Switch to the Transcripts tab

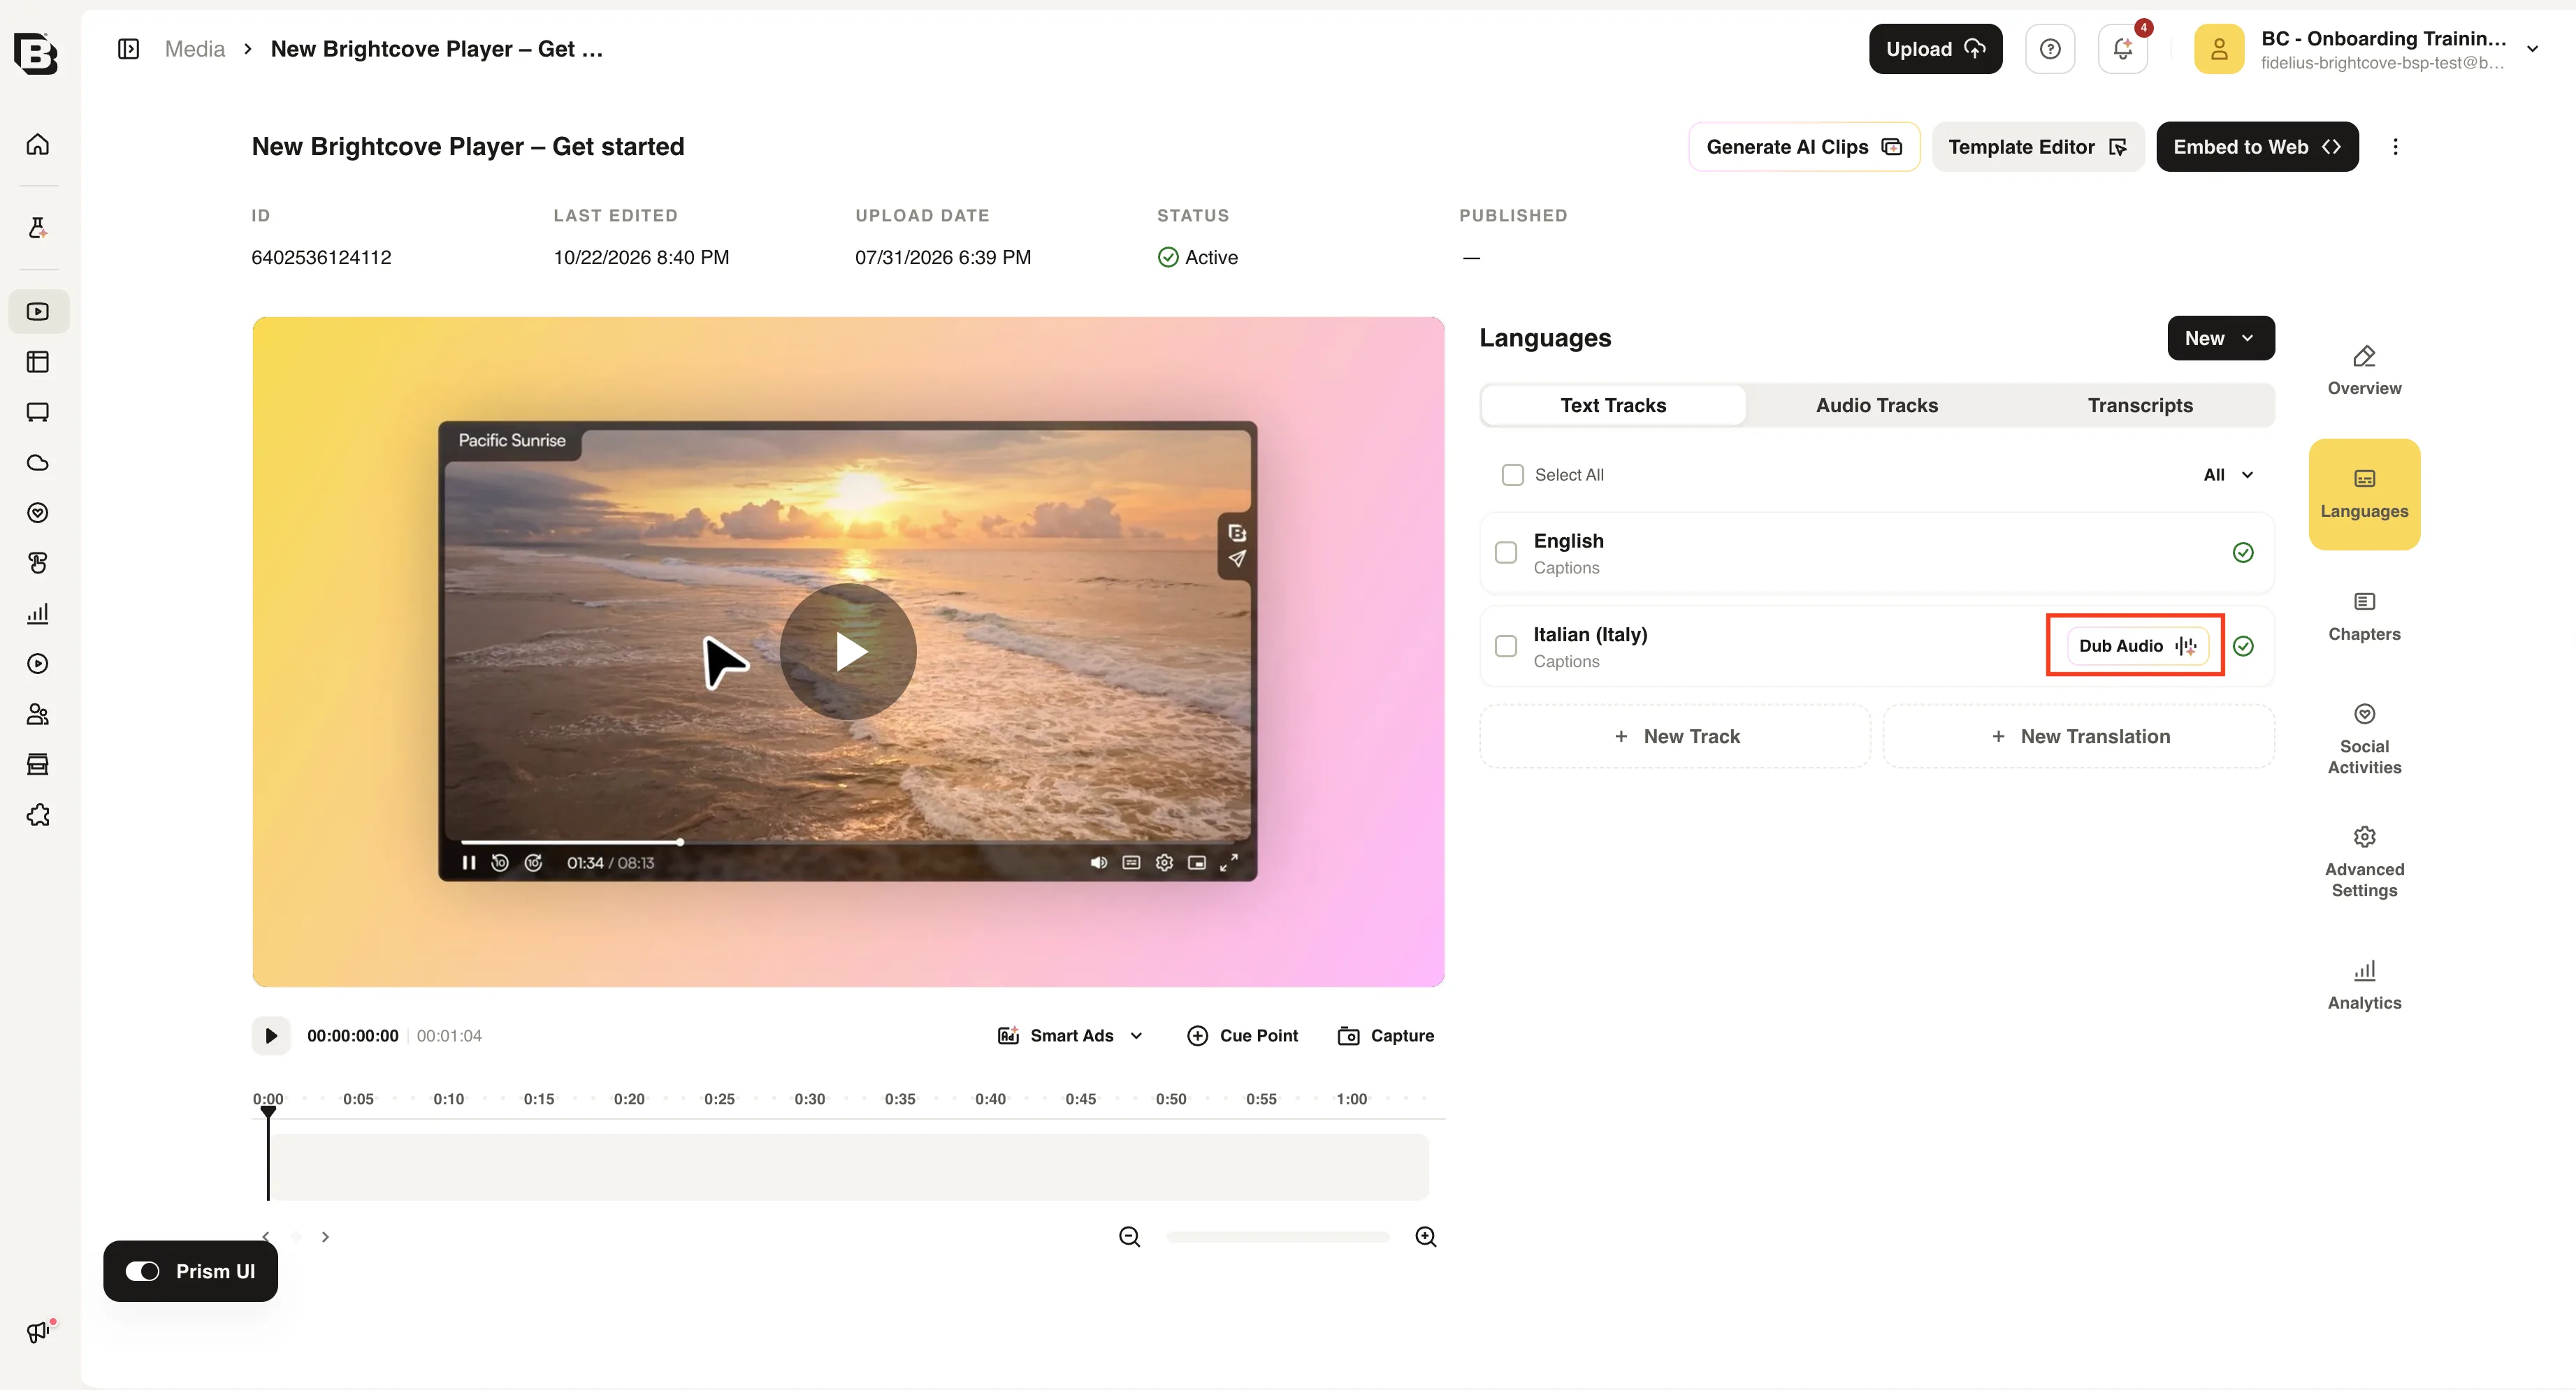pos(2140,404)
